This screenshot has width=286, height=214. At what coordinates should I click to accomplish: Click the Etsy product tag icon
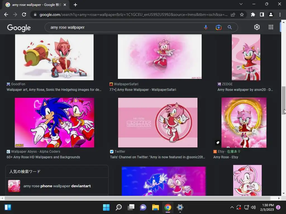pos(218,143)
